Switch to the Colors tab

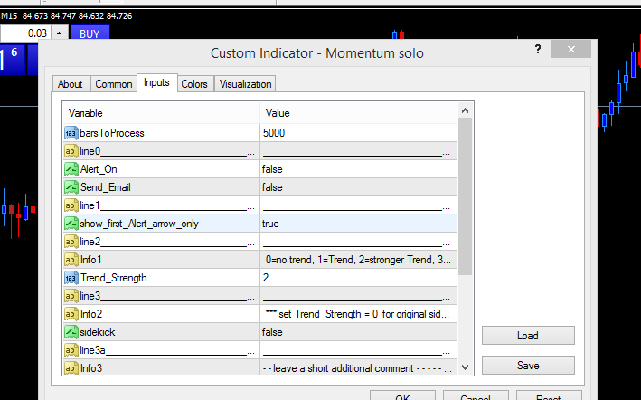194,84
